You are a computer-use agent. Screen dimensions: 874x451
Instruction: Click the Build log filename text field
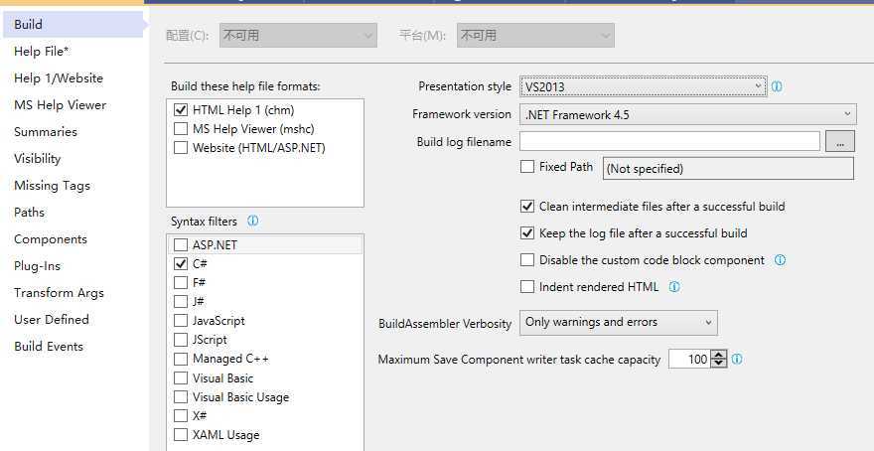(669, 142)
